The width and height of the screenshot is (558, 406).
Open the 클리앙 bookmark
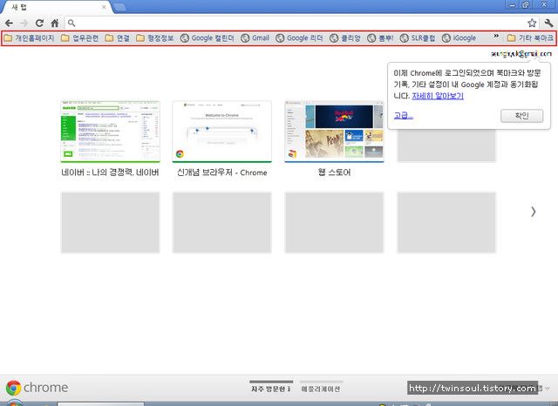point(345,38)
